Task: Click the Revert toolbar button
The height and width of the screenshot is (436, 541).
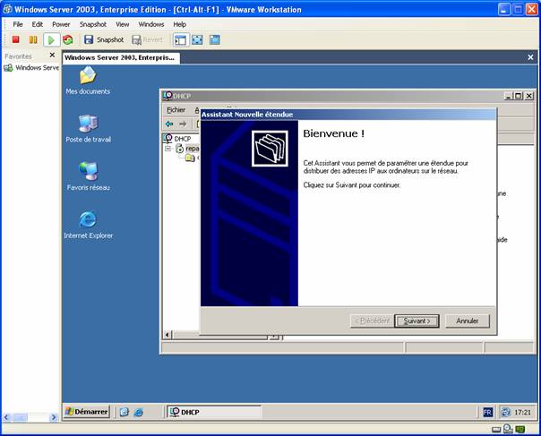Action: pos(147,39)
